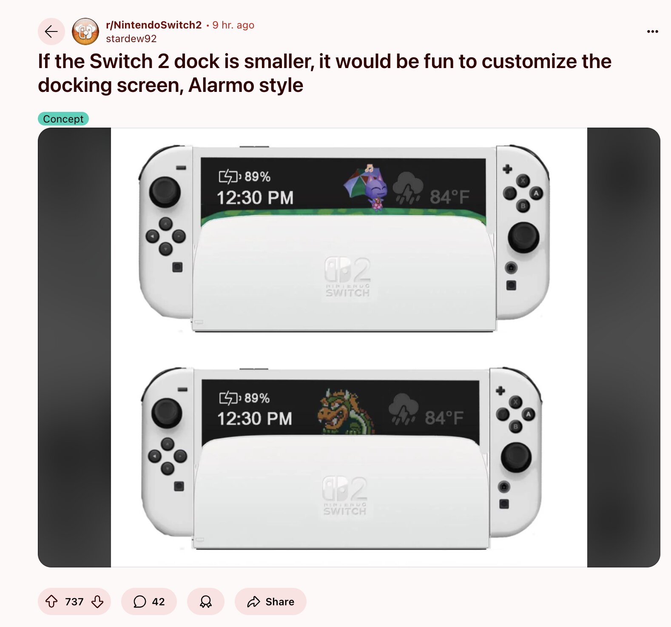The width and height of the screenshot is (671, 627).
Task: View the stardew92 user profile
Action: point(131,39)
